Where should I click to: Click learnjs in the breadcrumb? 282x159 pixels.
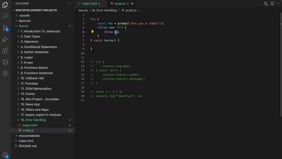[83, 11]
